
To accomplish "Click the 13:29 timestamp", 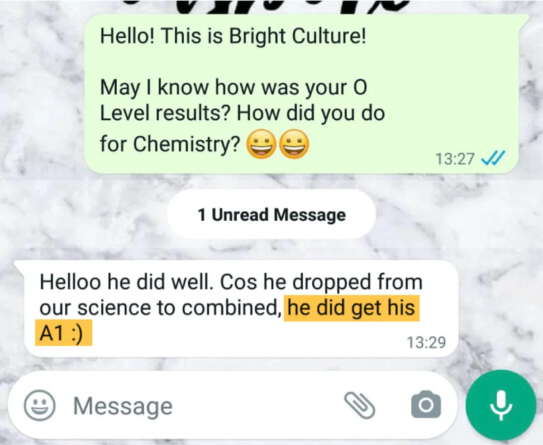I will pyautogui.click(x=426, y=342).
